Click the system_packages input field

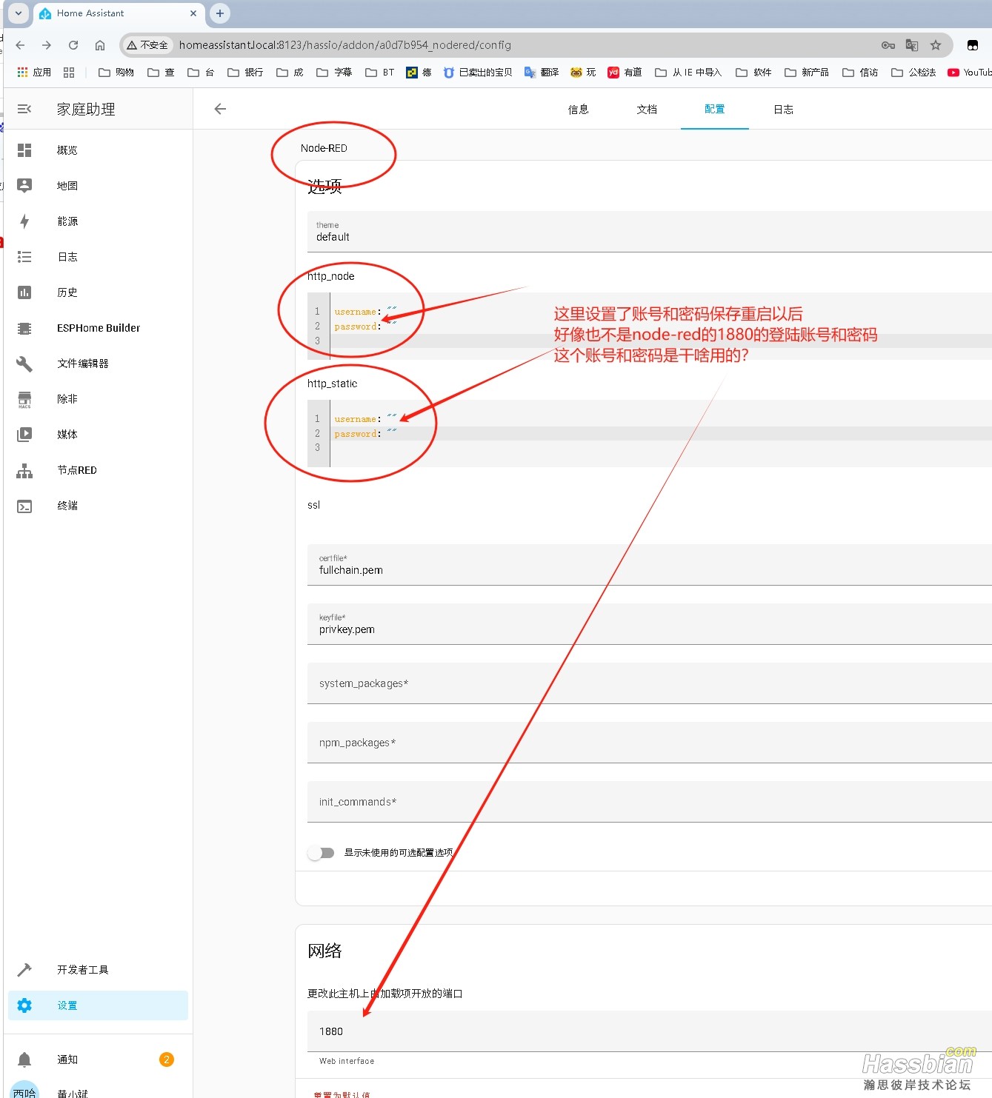point(650,683)
